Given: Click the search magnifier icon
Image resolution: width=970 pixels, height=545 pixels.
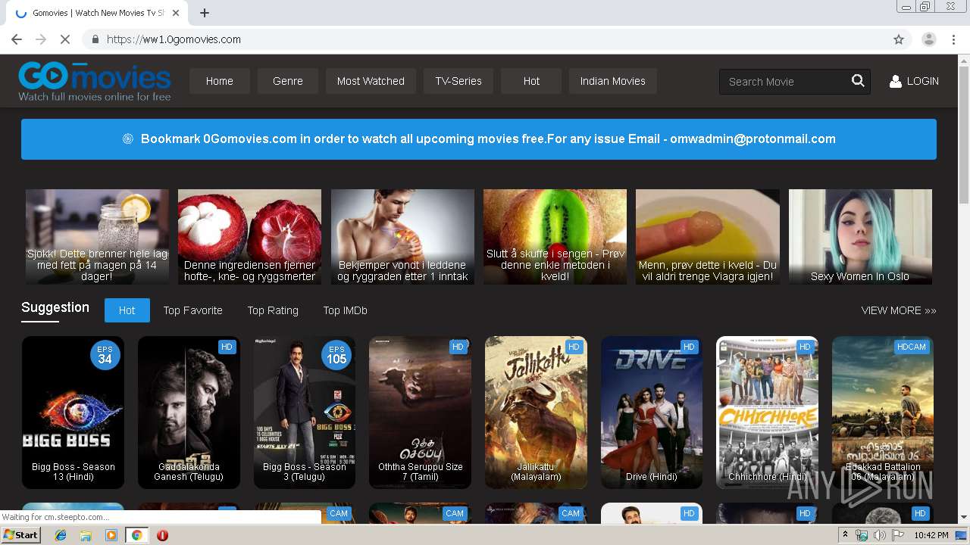Looking at the screenshot, I should (858, 81).
